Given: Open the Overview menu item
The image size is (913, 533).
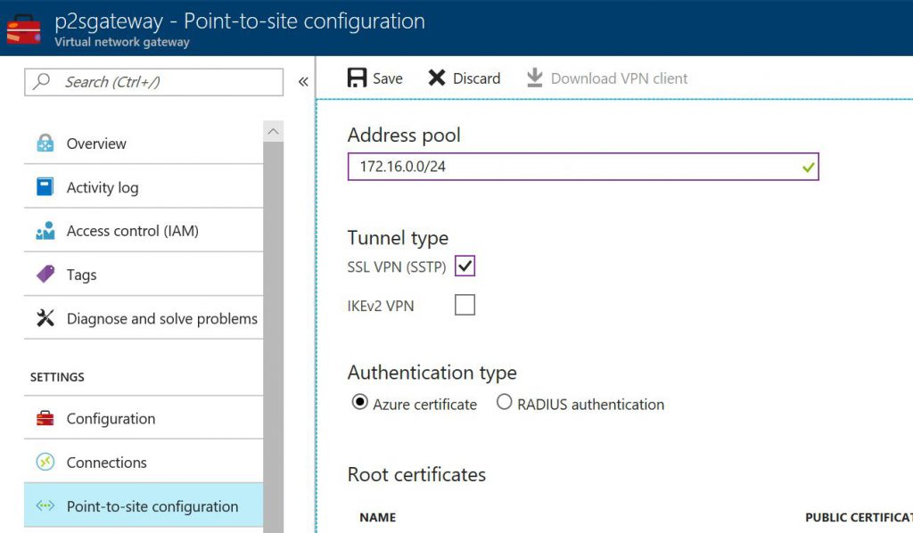Looking at the screenshot, I should point(144,143).
